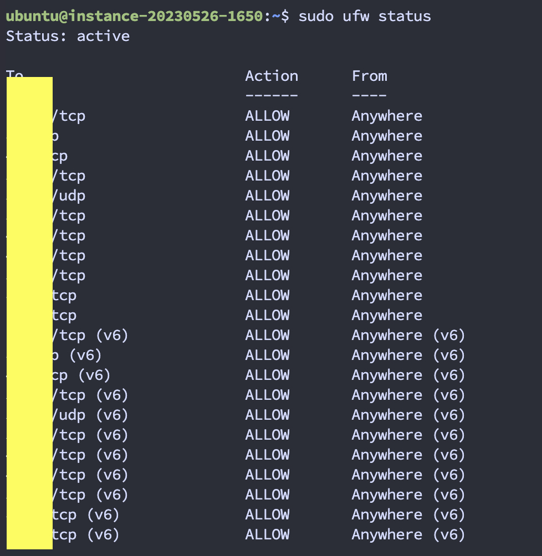Click the first /udp rule text
Image resolution: width=542 pixels, height=556 pixels.
(x=69, y=195)
